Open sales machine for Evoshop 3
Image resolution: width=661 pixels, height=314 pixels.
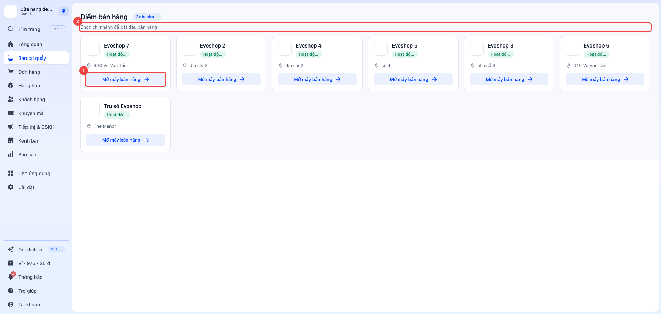(x=509, y=79)
